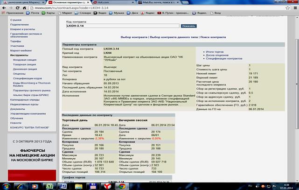
Task: Open Параметры срочного рынка sidebar item
Action: [x=32, y=91]
